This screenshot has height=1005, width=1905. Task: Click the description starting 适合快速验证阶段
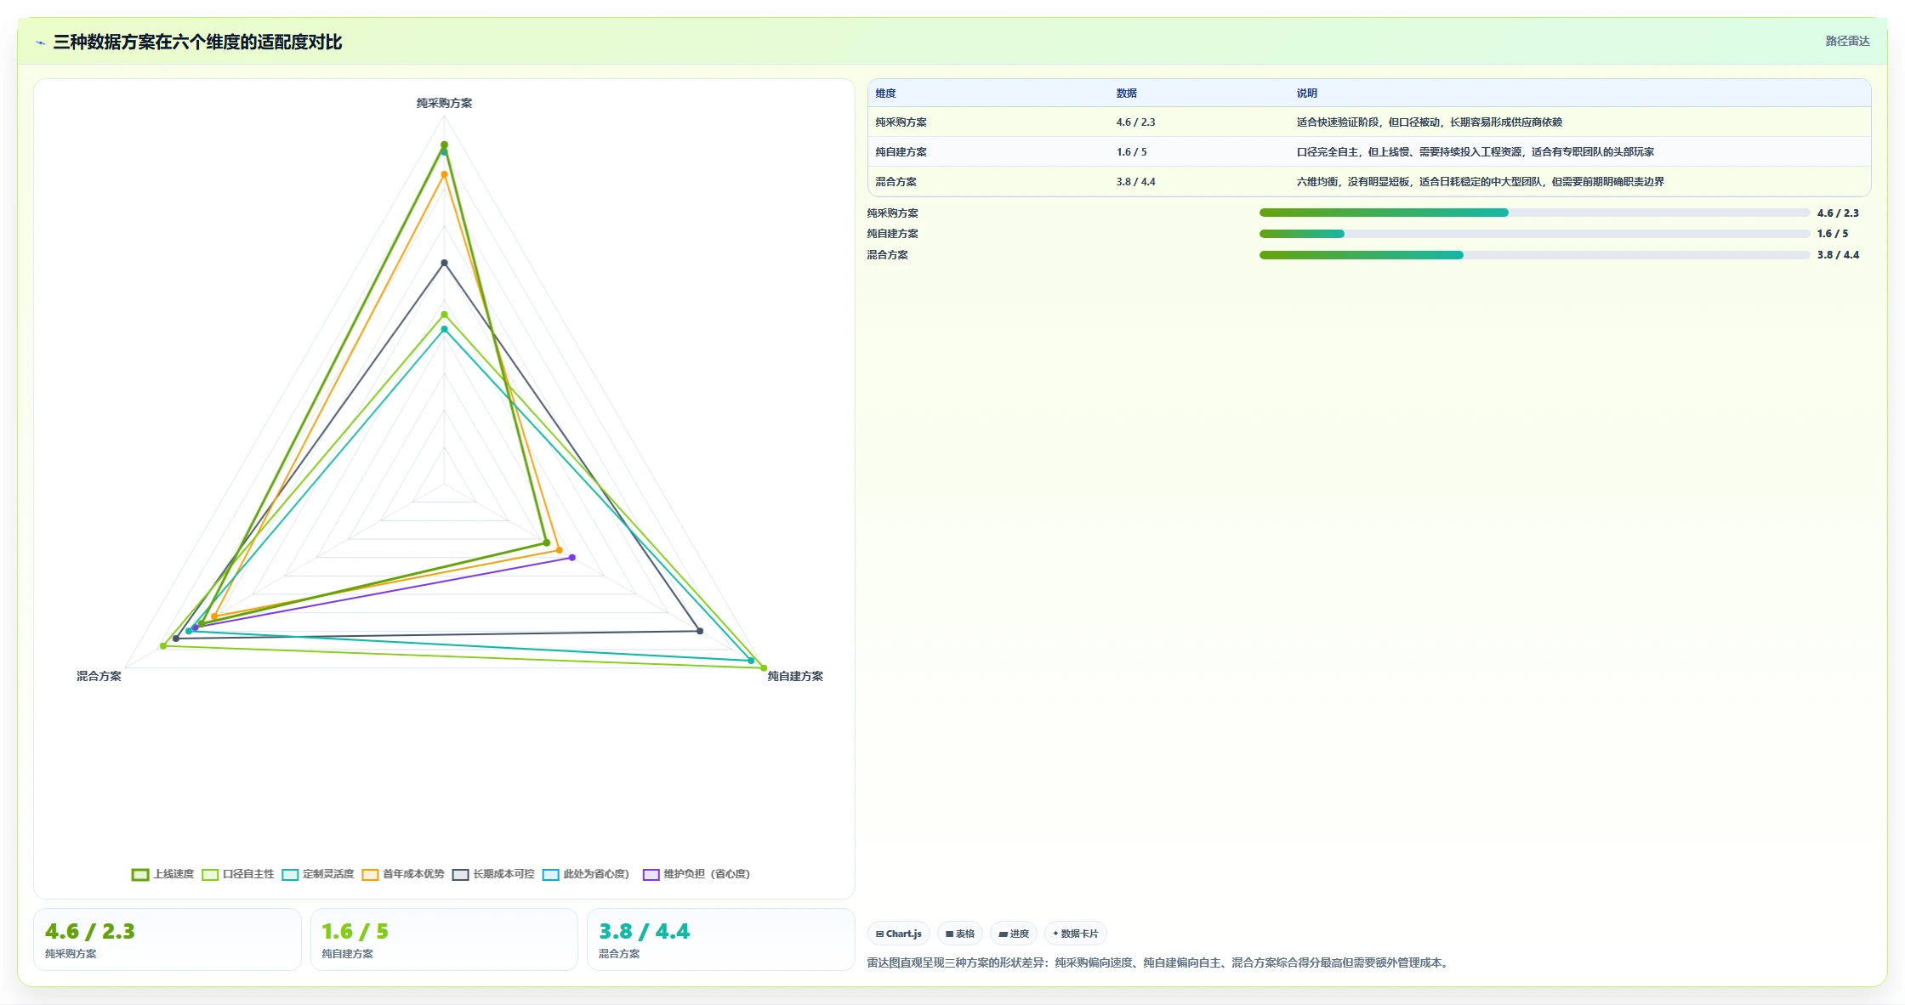pos(1429,122)
